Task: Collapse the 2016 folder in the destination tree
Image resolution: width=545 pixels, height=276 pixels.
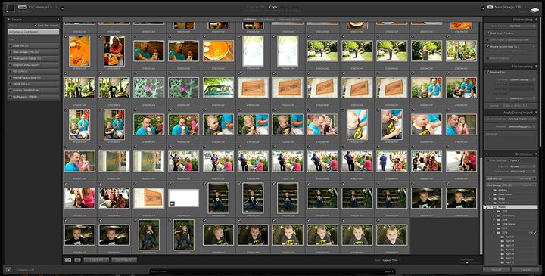Action: (x=494, y=233)
